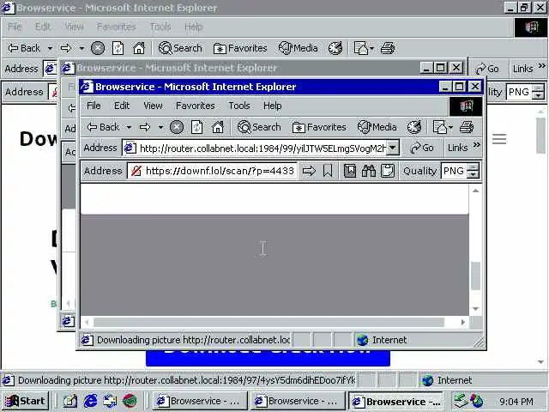This screenshot has height=412, width=549.
Task: Click bookmark icon in Browservice address bar
Action: point(328,171)
